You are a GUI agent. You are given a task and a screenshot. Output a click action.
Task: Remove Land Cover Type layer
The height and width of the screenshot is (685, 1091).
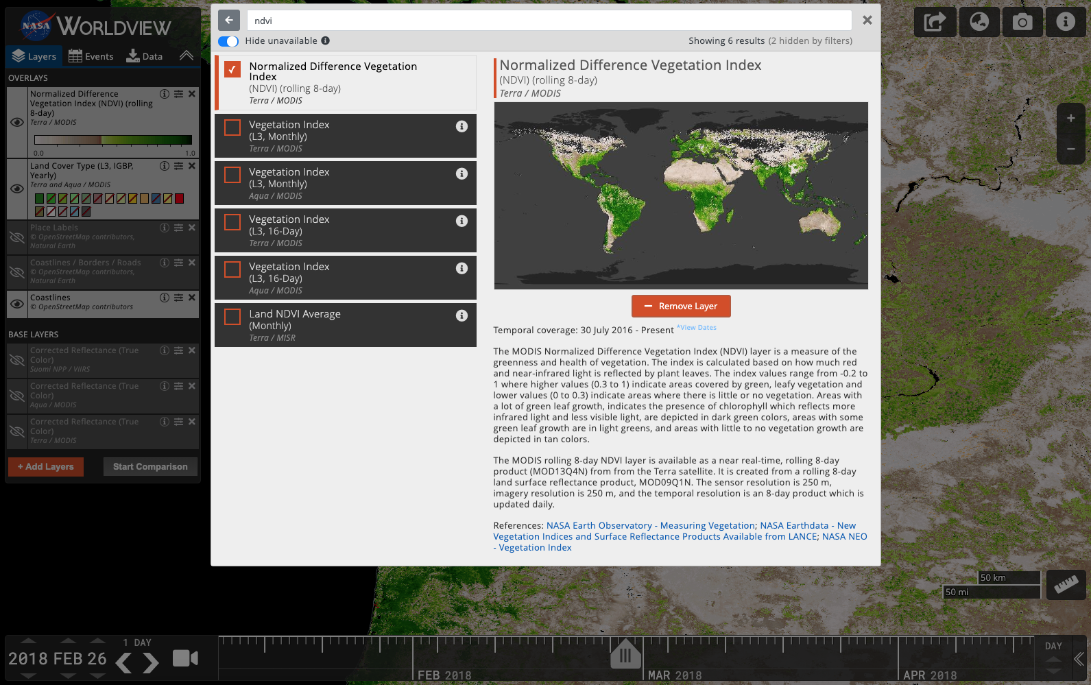point(192,166)
